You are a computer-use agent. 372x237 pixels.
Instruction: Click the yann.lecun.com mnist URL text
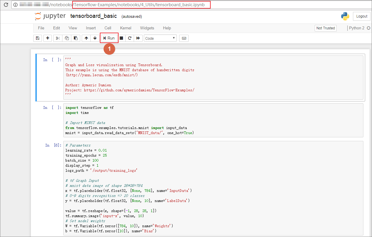pyautogui.click(x=102, y=75)
